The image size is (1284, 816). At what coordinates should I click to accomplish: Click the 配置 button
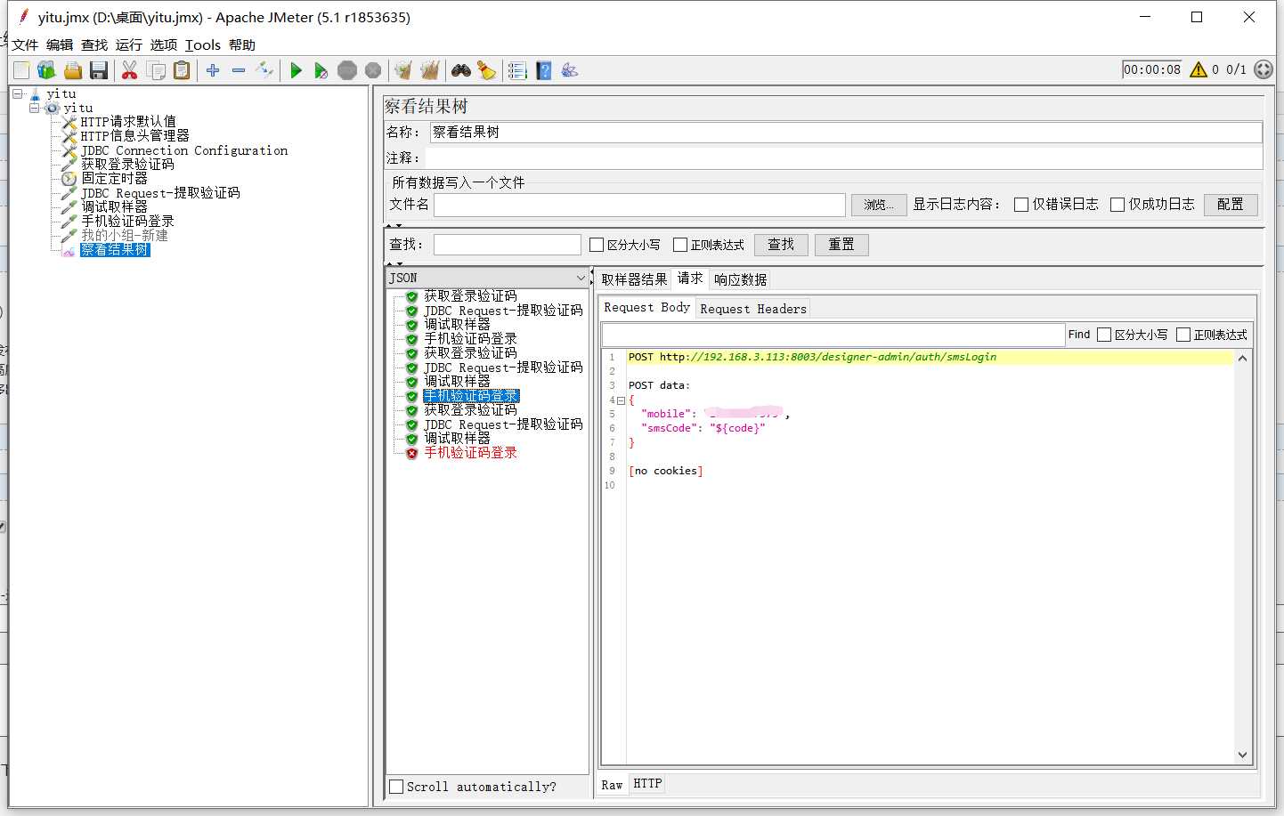coord(1231,205)
